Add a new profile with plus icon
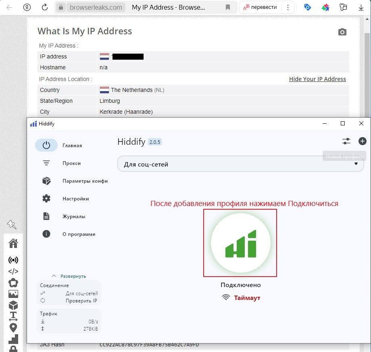 point(362,141)
